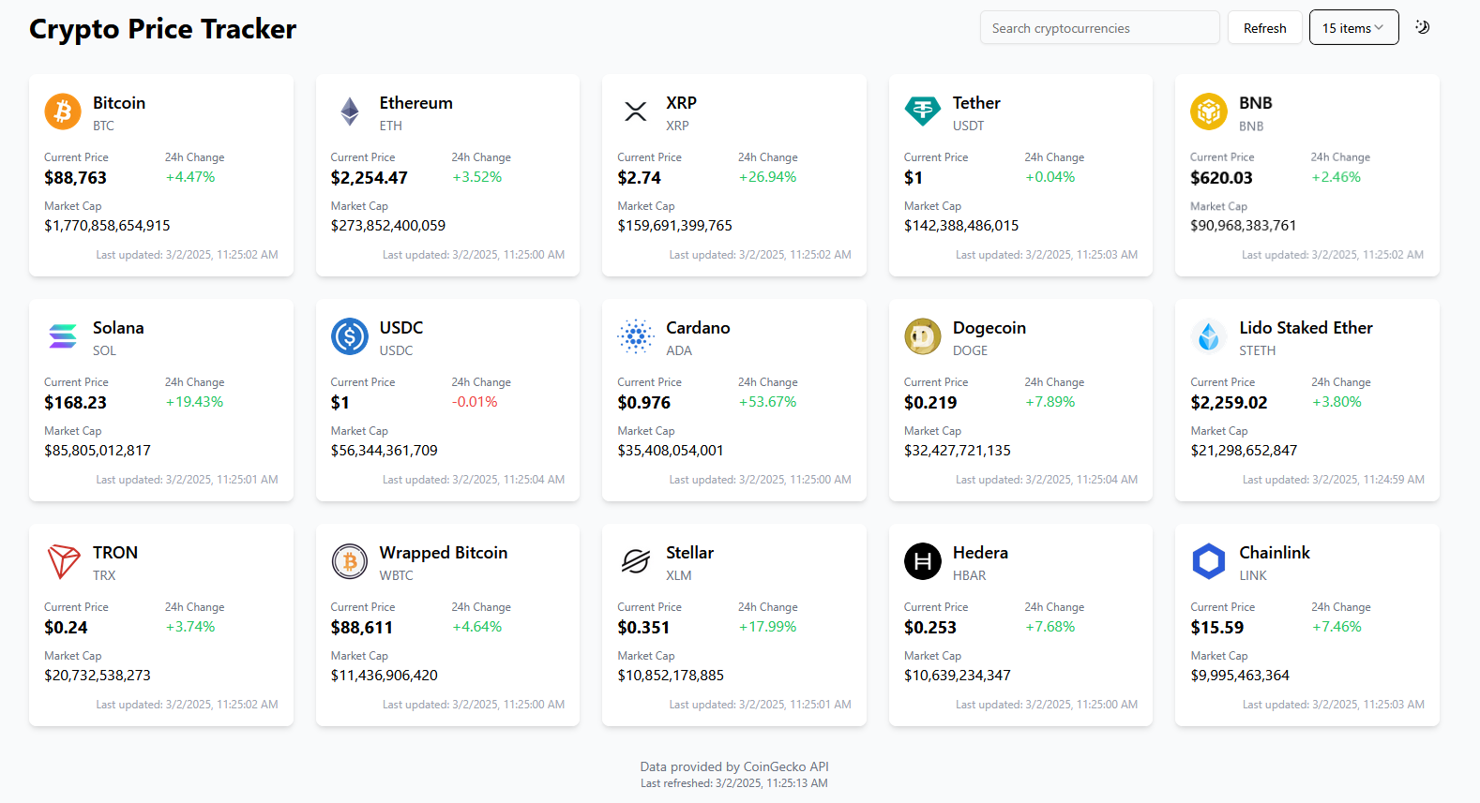Click Tether market cap $142,388,486,015

[961, 226]
